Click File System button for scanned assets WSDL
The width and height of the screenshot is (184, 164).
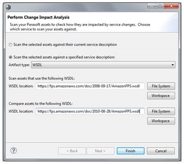pyautogui.click(x=161, y=86)
